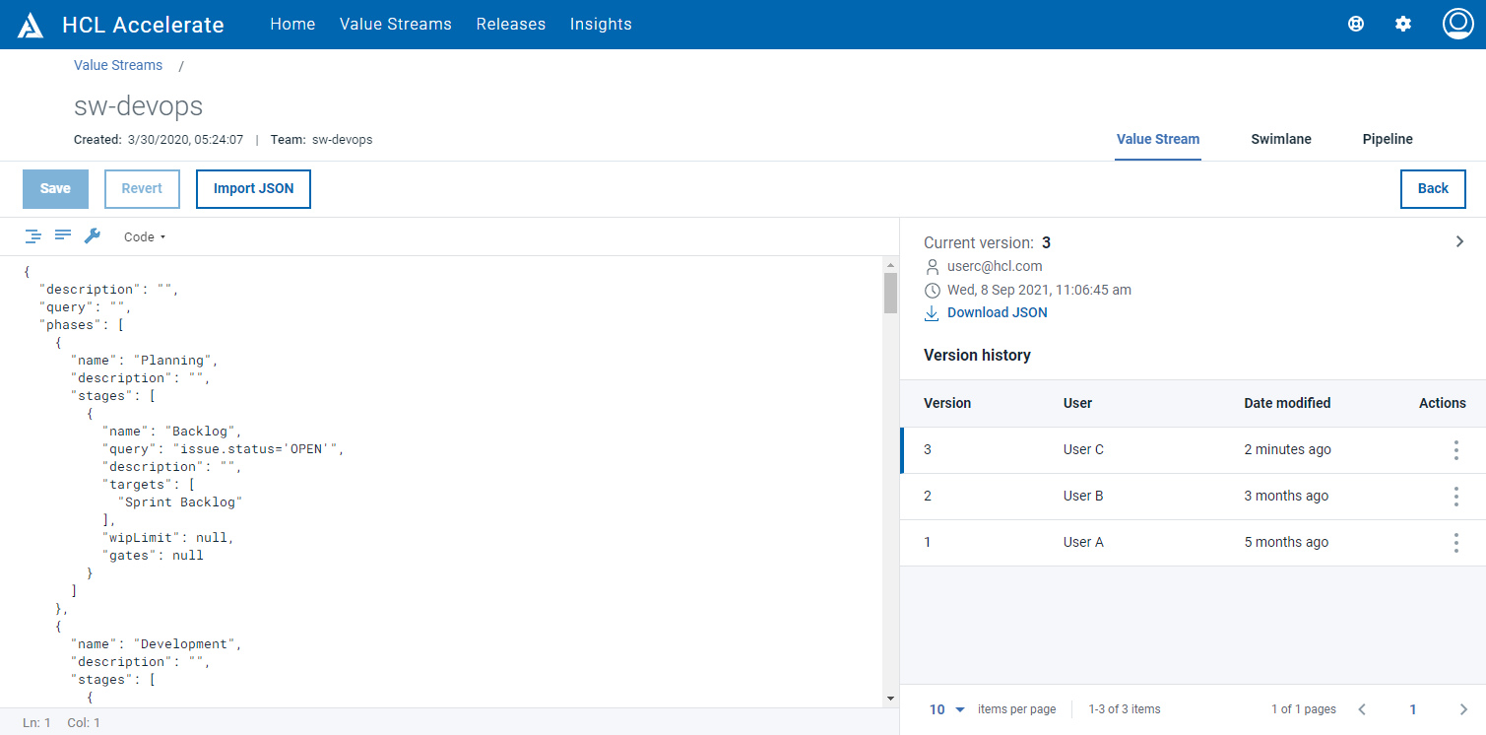This screenshot has height=735, width=1486.
Task: Switch to the Swimlane tab
Action: click(1281, 140)
